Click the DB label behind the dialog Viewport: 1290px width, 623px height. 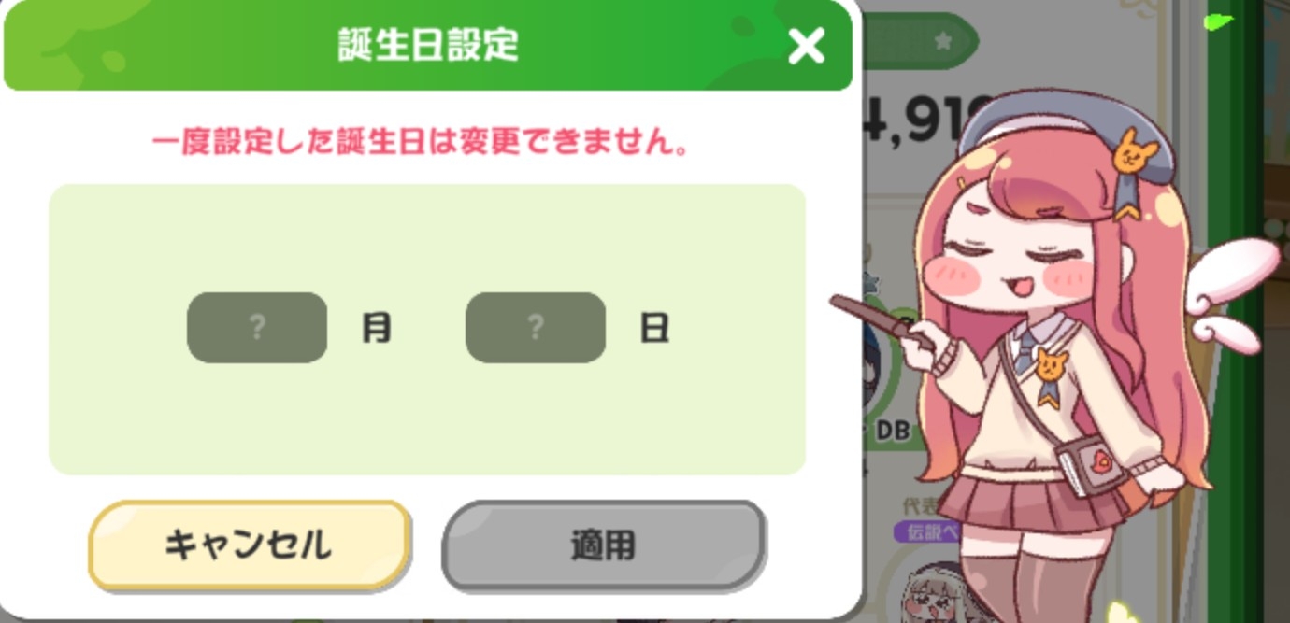pos(894,430)
